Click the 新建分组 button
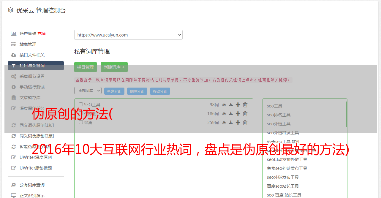The width and height of the screenshot is (381, 198). [114, 91]
